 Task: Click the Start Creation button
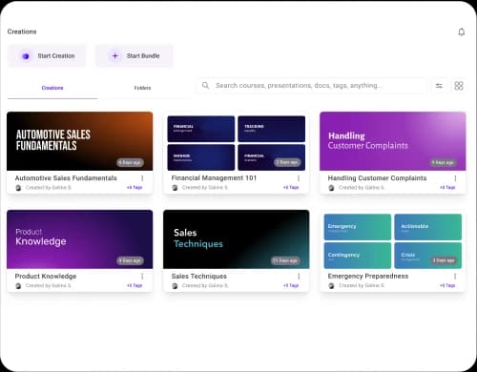47,56
